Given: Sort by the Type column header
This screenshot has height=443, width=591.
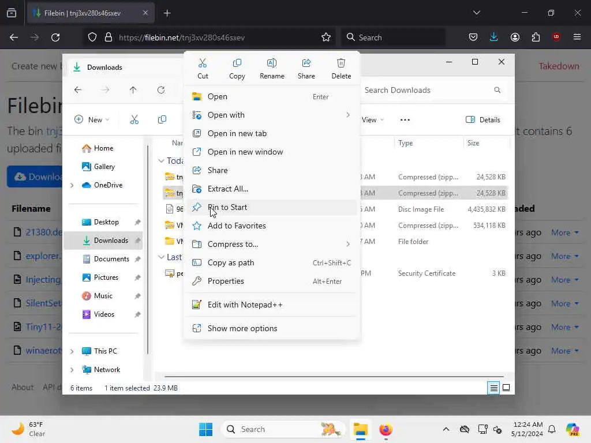Looking at the screenshot, I should [x=406, y=143].
